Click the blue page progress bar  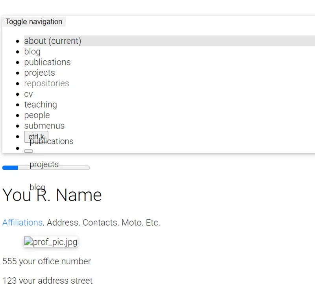(46, 168)
